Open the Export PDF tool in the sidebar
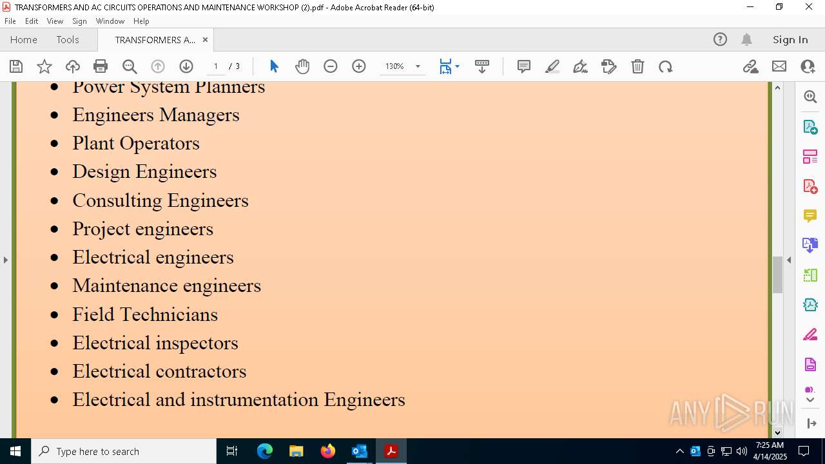825x464 pixels. (810, 127)
